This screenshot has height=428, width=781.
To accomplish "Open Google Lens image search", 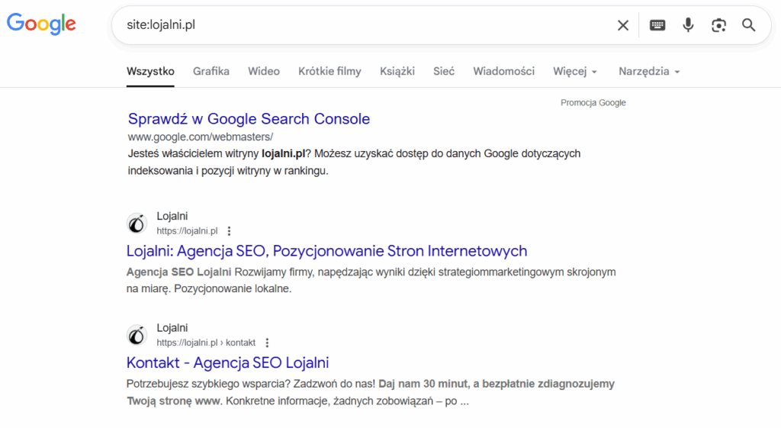I will [718, 25].
